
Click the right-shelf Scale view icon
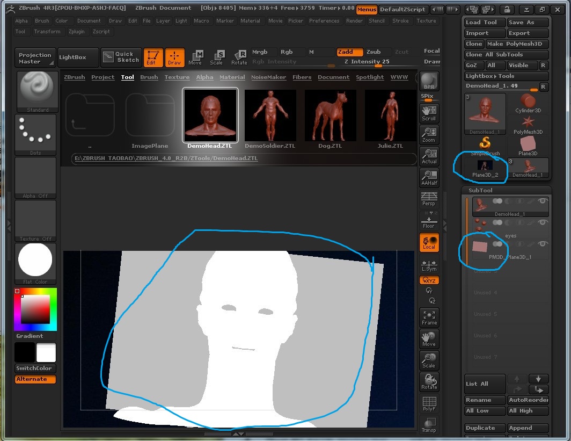pyautogui.click(x=429, y=360)
